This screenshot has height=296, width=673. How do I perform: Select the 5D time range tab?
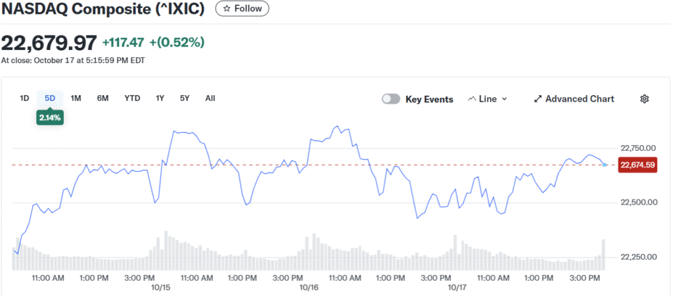(50, 98)
